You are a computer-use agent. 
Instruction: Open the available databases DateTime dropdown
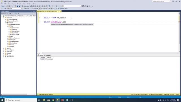14,8
